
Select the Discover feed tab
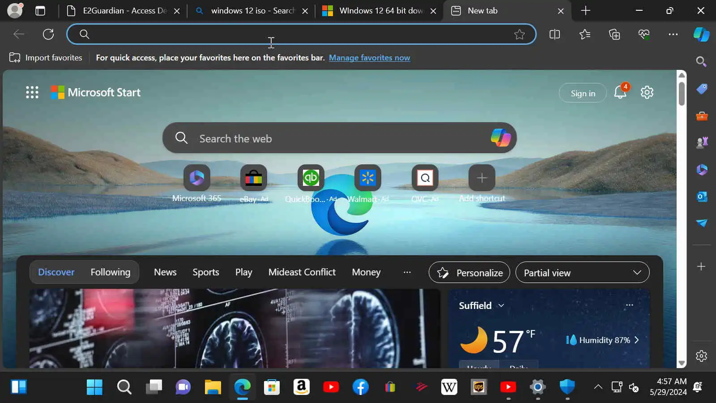tap(56, 272)
